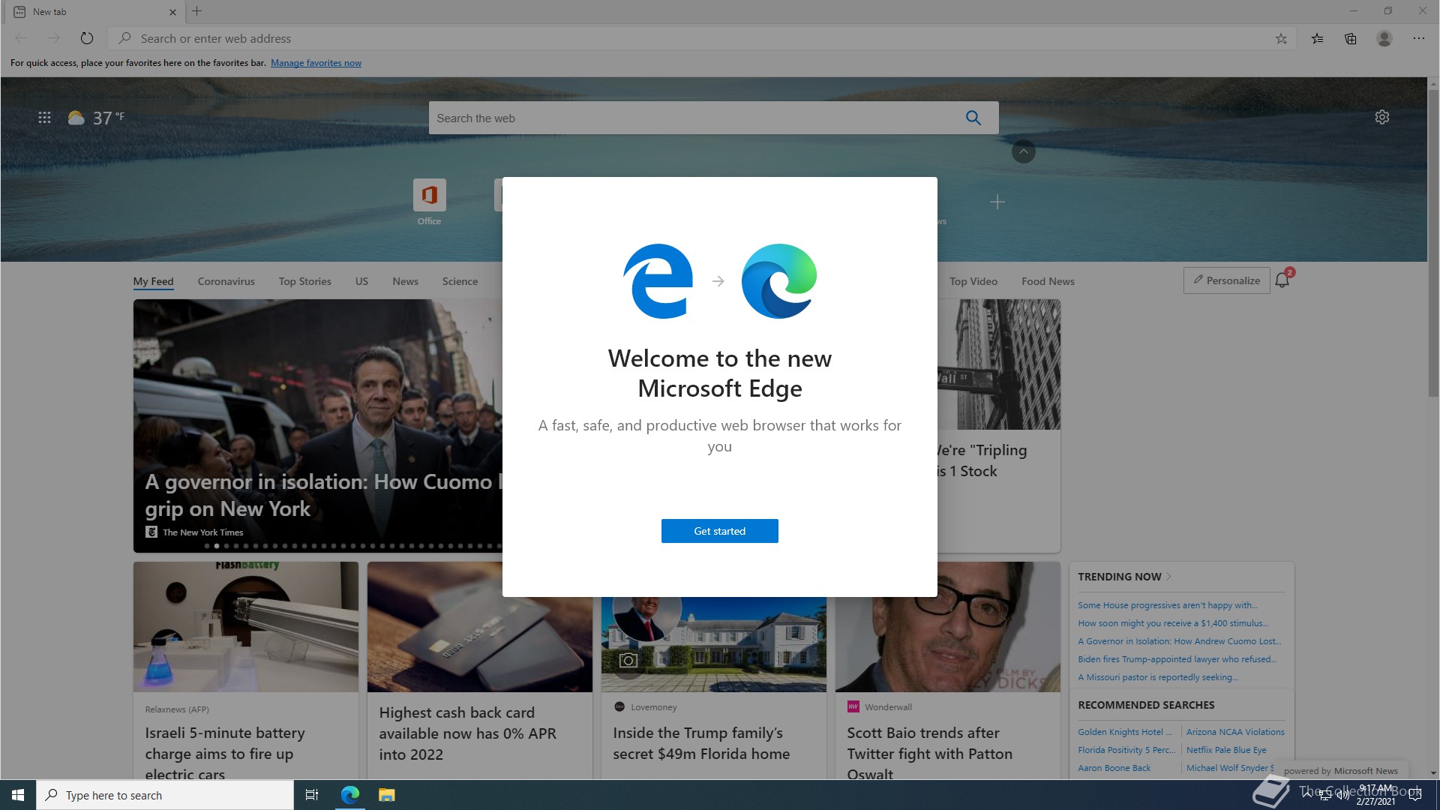Select the My Feed tab
Screen dimensions: 1440x810
153,281
